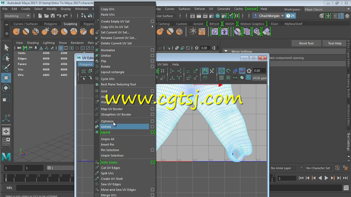Open the Workspace Maya Classic dropdown
The image size is (351, 197).
[326, 9]
